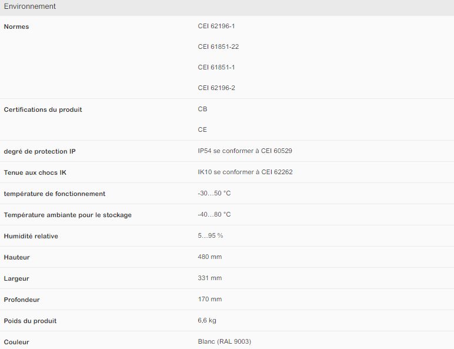Viewport: 454px width, 349px height.
Task: Click the CEI 61851-1 standard text
Action: [216, 67]
